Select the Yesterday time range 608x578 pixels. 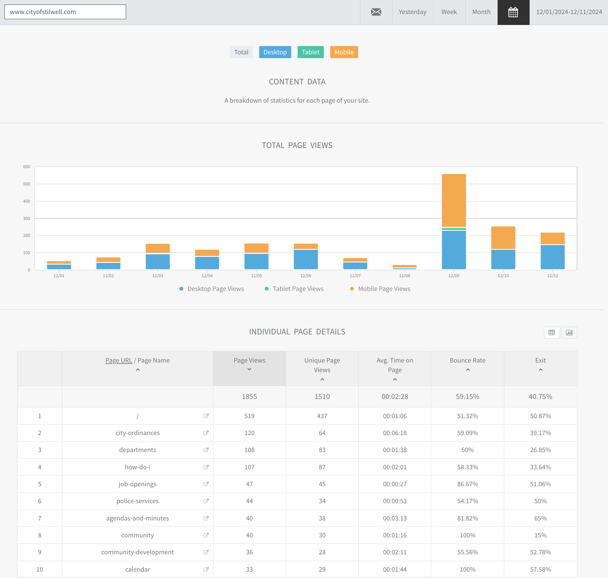click(412, 12)
